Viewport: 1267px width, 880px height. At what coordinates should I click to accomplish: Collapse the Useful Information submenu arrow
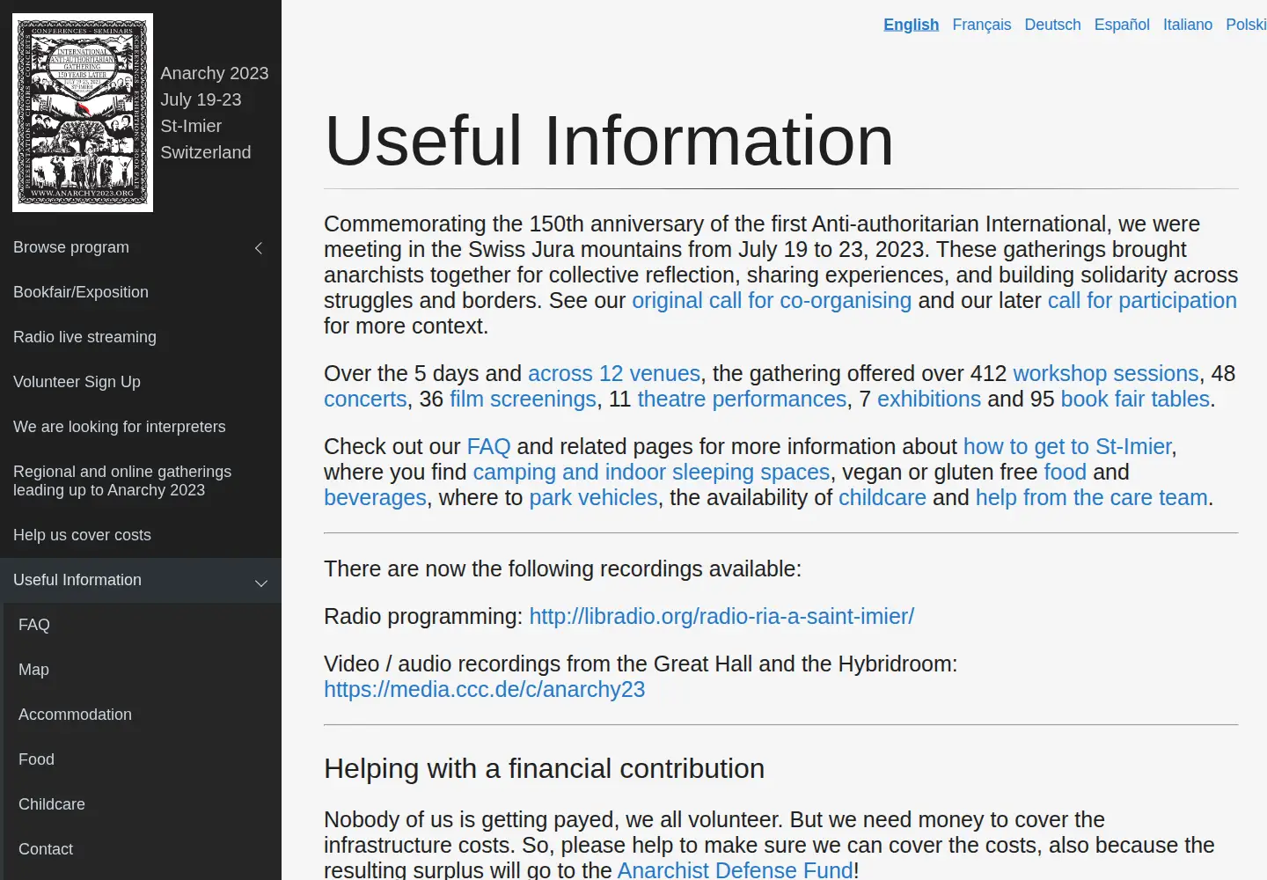(x=261, y=583)
